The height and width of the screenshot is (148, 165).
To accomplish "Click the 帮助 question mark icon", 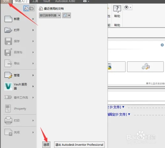I will coord(117,9).
